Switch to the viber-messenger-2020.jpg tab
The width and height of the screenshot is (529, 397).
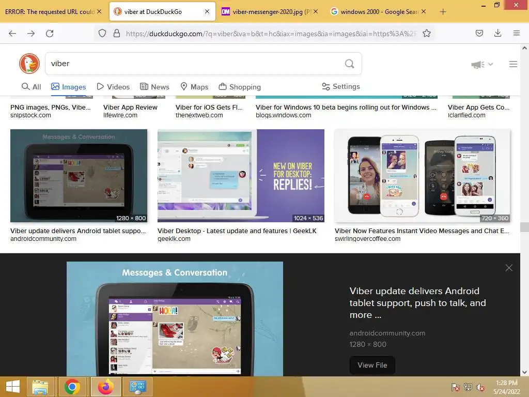pos(266,12)
